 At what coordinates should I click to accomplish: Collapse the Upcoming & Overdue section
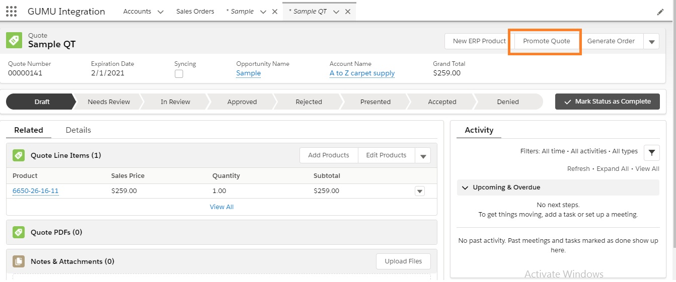465,187
